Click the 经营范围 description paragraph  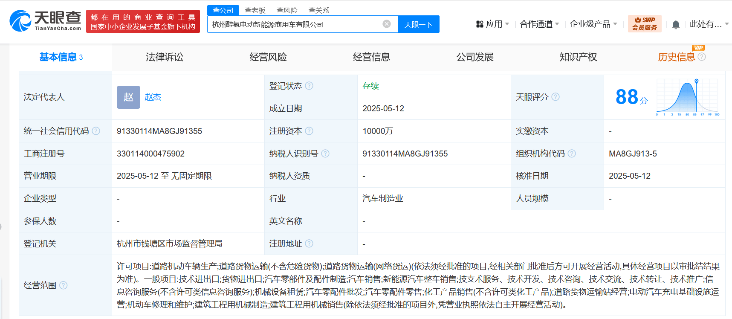pyautogui.click(x=418, y=285)
